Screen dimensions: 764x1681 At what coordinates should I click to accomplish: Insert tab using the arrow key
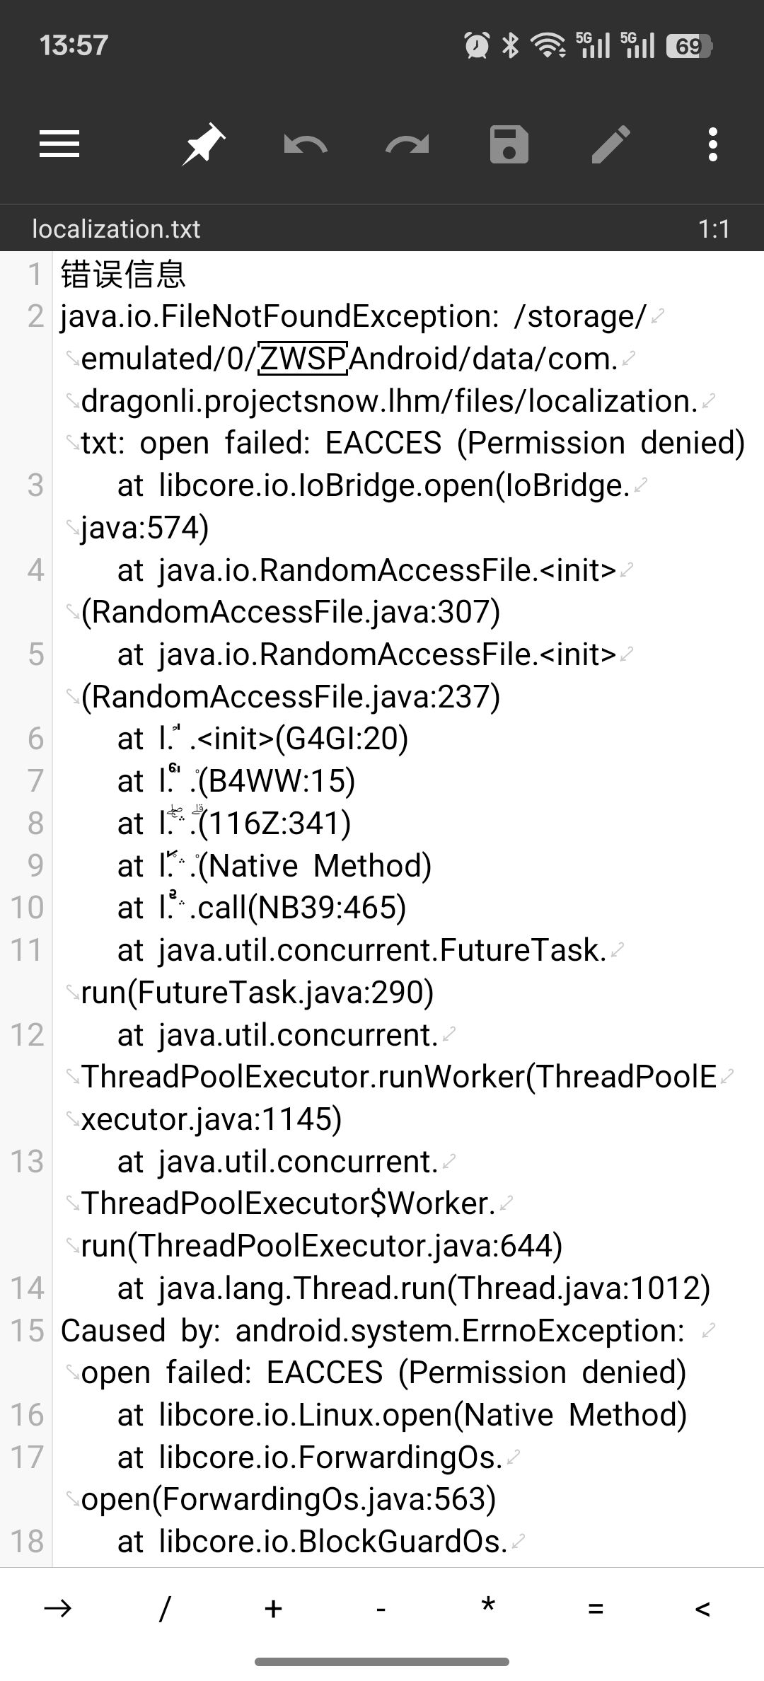[58, 1608]
